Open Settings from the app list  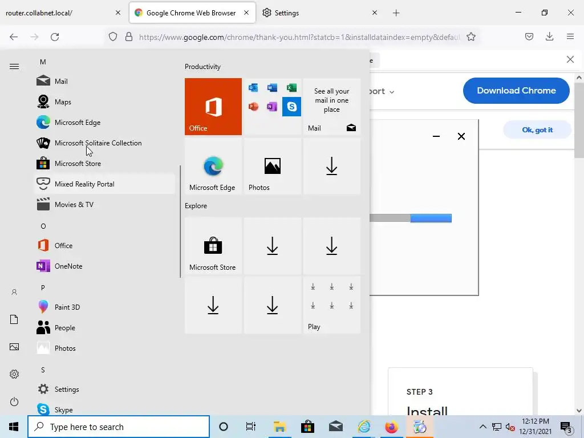pos(104,389)
